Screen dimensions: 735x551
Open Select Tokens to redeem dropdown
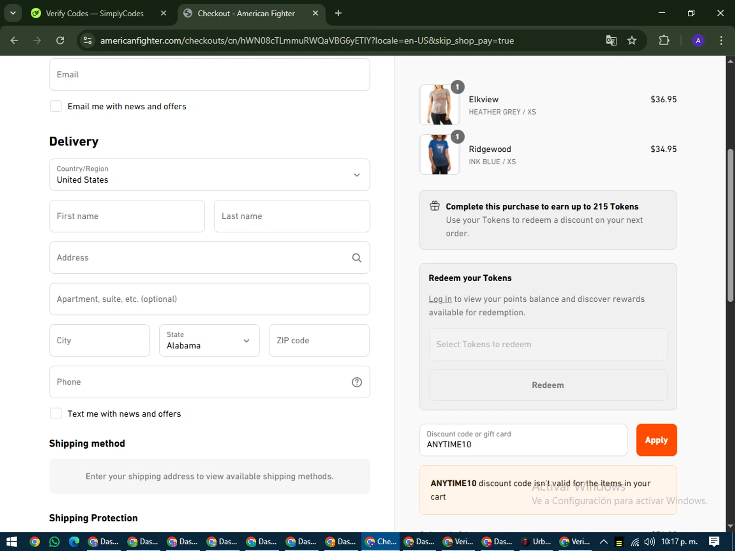(548, 344)
